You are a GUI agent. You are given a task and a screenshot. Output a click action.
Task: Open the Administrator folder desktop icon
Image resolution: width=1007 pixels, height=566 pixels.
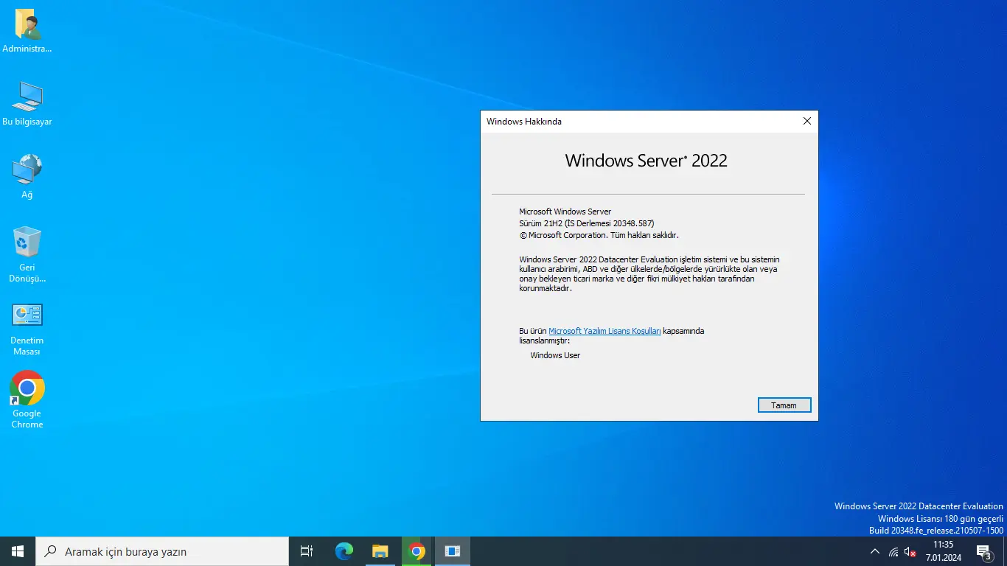(27, 32)
